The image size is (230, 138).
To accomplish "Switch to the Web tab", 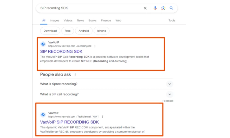I will 118,20.
